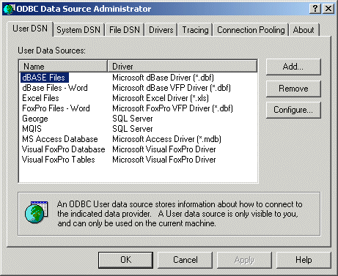Screen dimensions: 338x276
Task: Click driver cell for Visual FoxPro Tables
Action: [x=164, y=160]
